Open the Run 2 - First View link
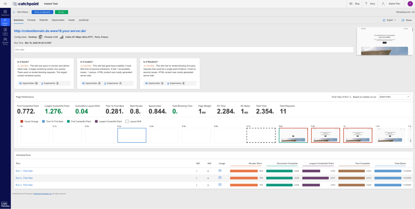The height and width of the screenshot is (209, 415). tap(24, 178)
